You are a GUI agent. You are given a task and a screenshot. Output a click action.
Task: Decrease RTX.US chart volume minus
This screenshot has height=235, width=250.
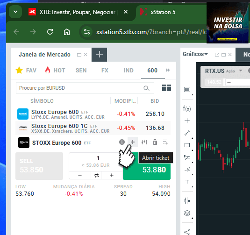pos(229,82)
